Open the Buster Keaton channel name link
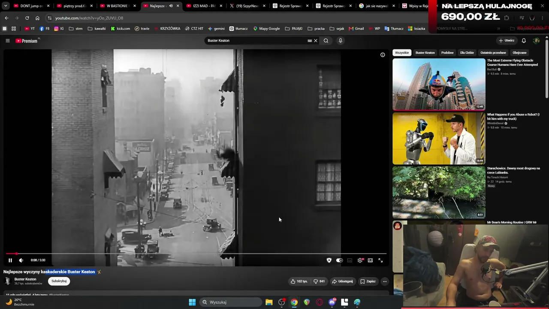 point(25,279)
